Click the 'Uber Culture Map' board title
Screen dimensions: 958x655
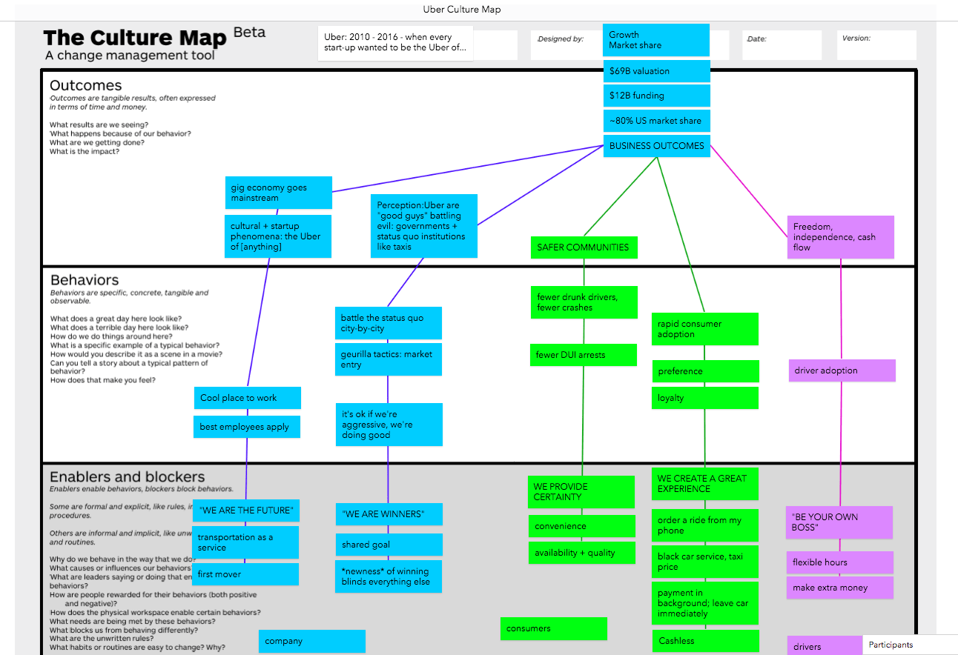461,10
